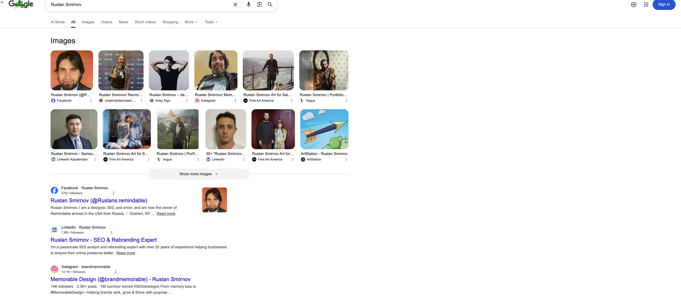Screen dimensions: 681x301
Task: Click the Instagram icon near brandmemorable
Action: (x=54, y=269)
